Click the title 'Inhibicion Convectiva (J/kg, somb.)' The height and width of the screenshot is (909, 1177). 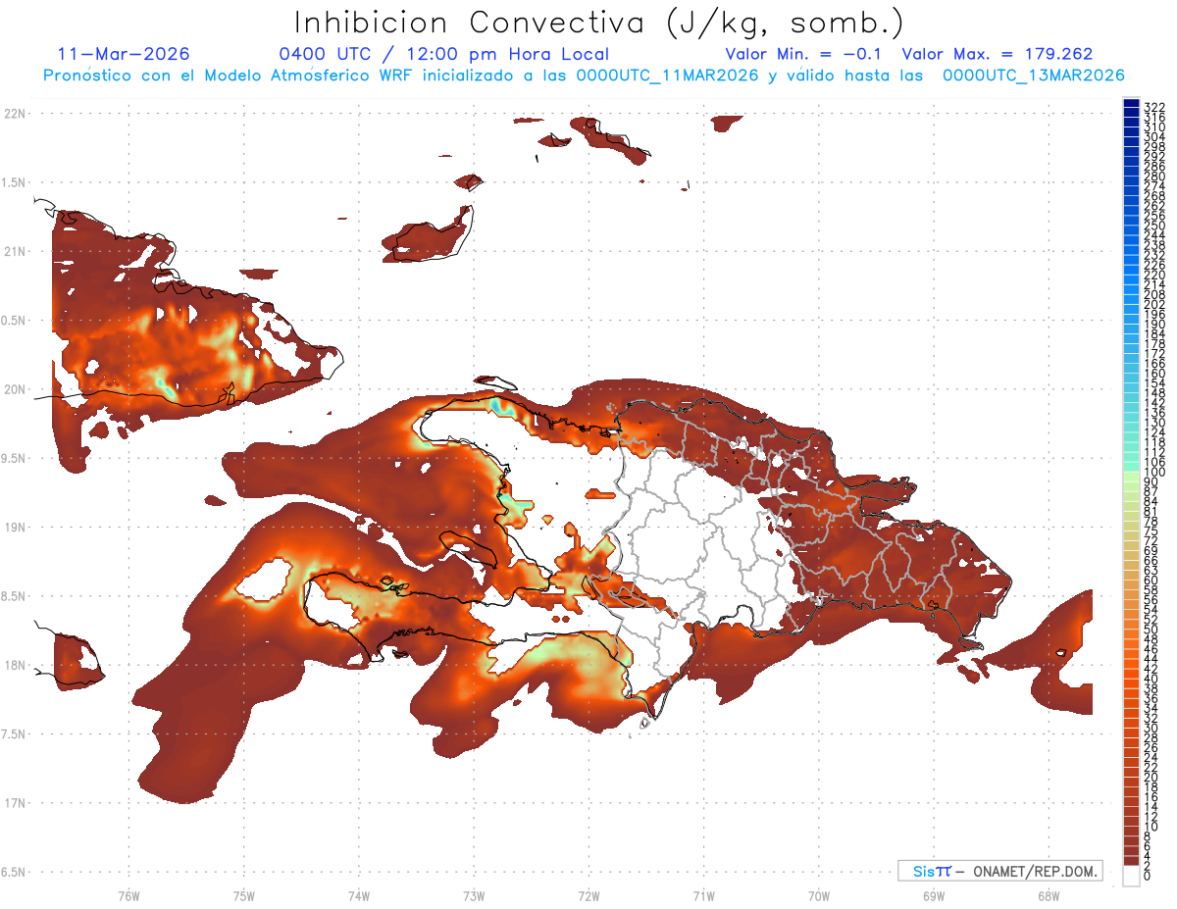pos(599,23)
